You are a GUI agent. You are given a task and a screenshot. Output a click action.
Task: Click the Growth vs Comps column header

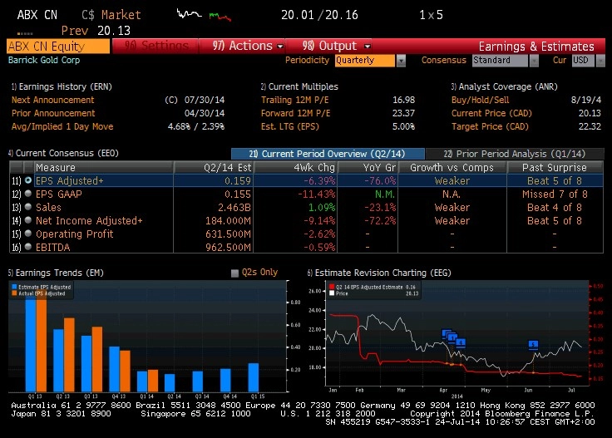(452, 167)
